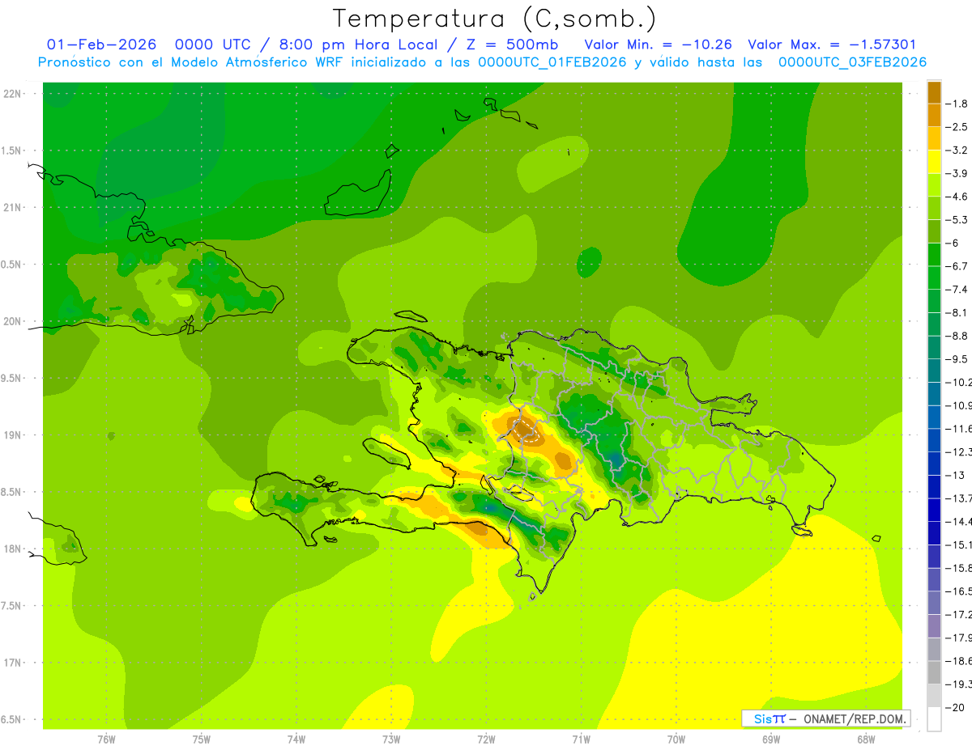Click the '74W' longitude label
Image resolution: width=972 pixels, height=750 pixels.
pos(296,739)
